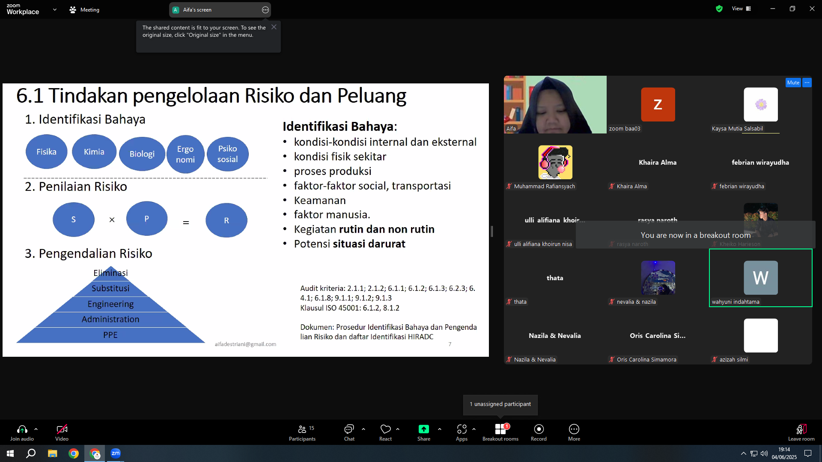Select azizah silmi's participant tile
Image resolution: width=822 pixels, height=462 pixels.
[x=761, y=336]
